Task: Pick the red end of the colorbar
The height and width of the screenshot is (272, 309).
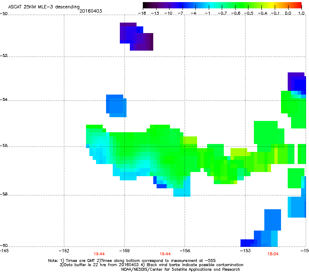Action: click(299, 5)
